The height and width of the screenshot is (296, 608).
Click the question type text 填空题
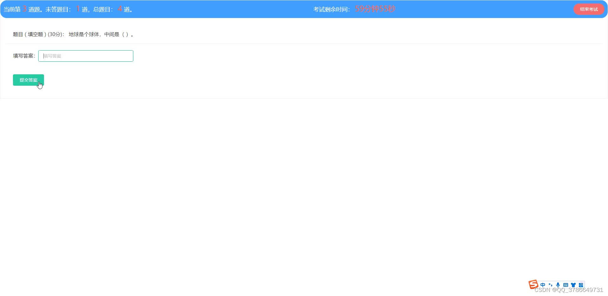35,34
